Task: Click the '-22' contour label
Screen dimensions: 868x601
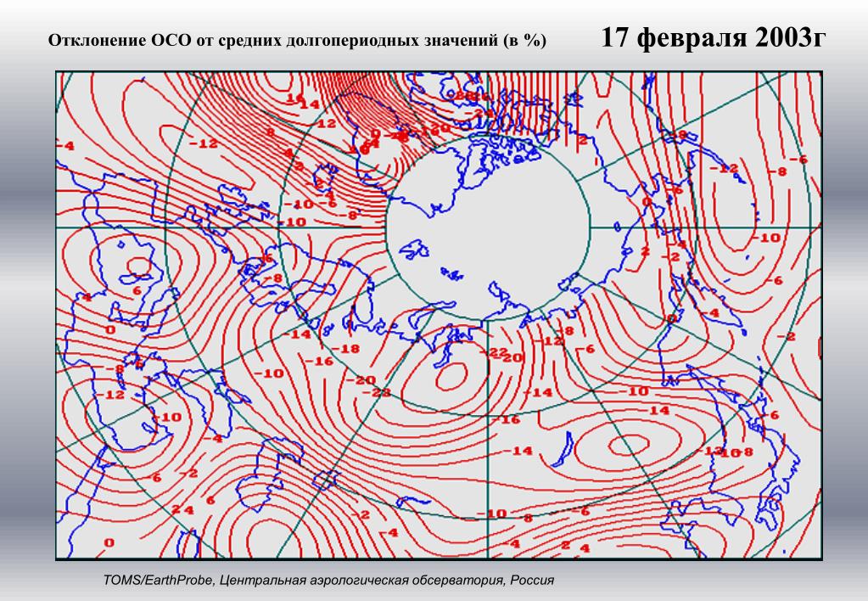Action: coord(493,353)
